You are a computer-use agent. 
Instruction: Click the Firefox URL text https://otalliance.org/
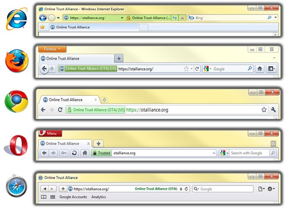[136, 69]
